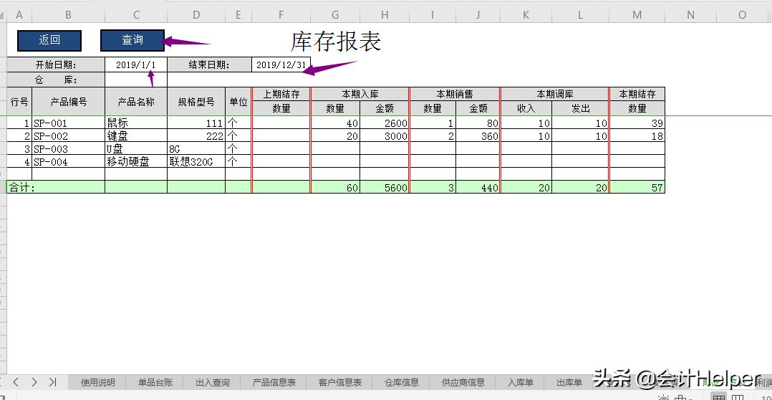
Task: Click the 本期调库 heading cell
Action: (555, 94)
